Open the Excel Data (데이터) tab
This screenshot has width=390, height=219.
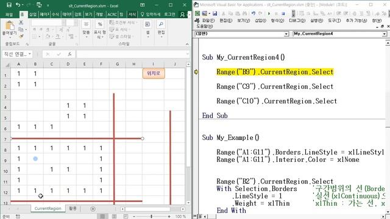67,15
